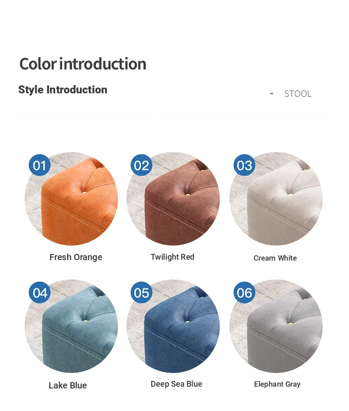
Task: Select the Fresh Orange stool swatch
Action: coord(71,199)
